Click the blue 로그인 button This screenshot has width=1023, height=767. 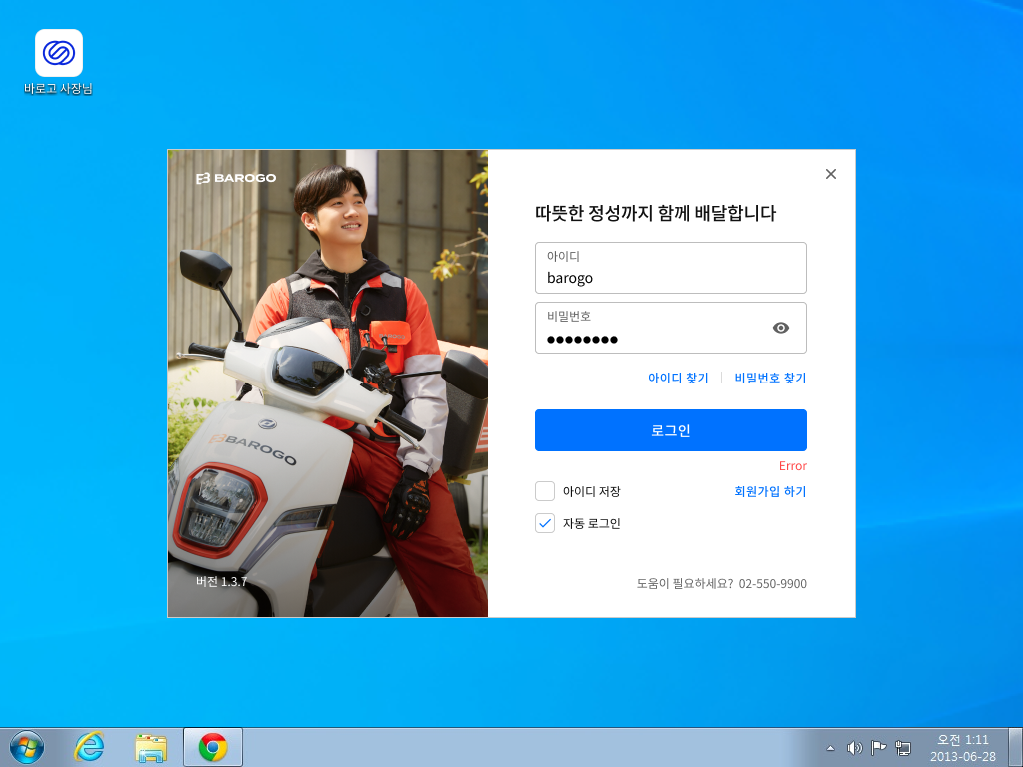pos(670,430)
